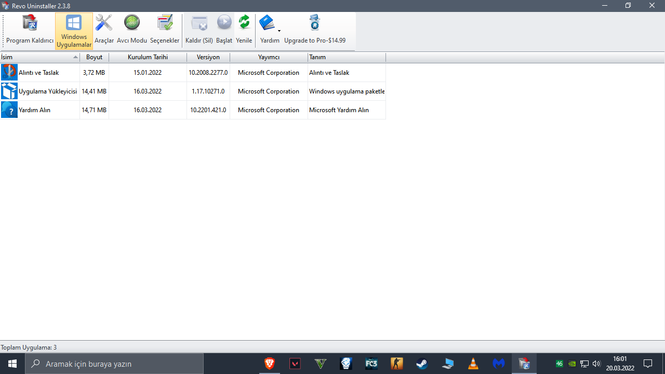Image resolution: width=665 pixels, height=374 pixels.
Task: Open the notification center icon
Action: click(648, 364)
